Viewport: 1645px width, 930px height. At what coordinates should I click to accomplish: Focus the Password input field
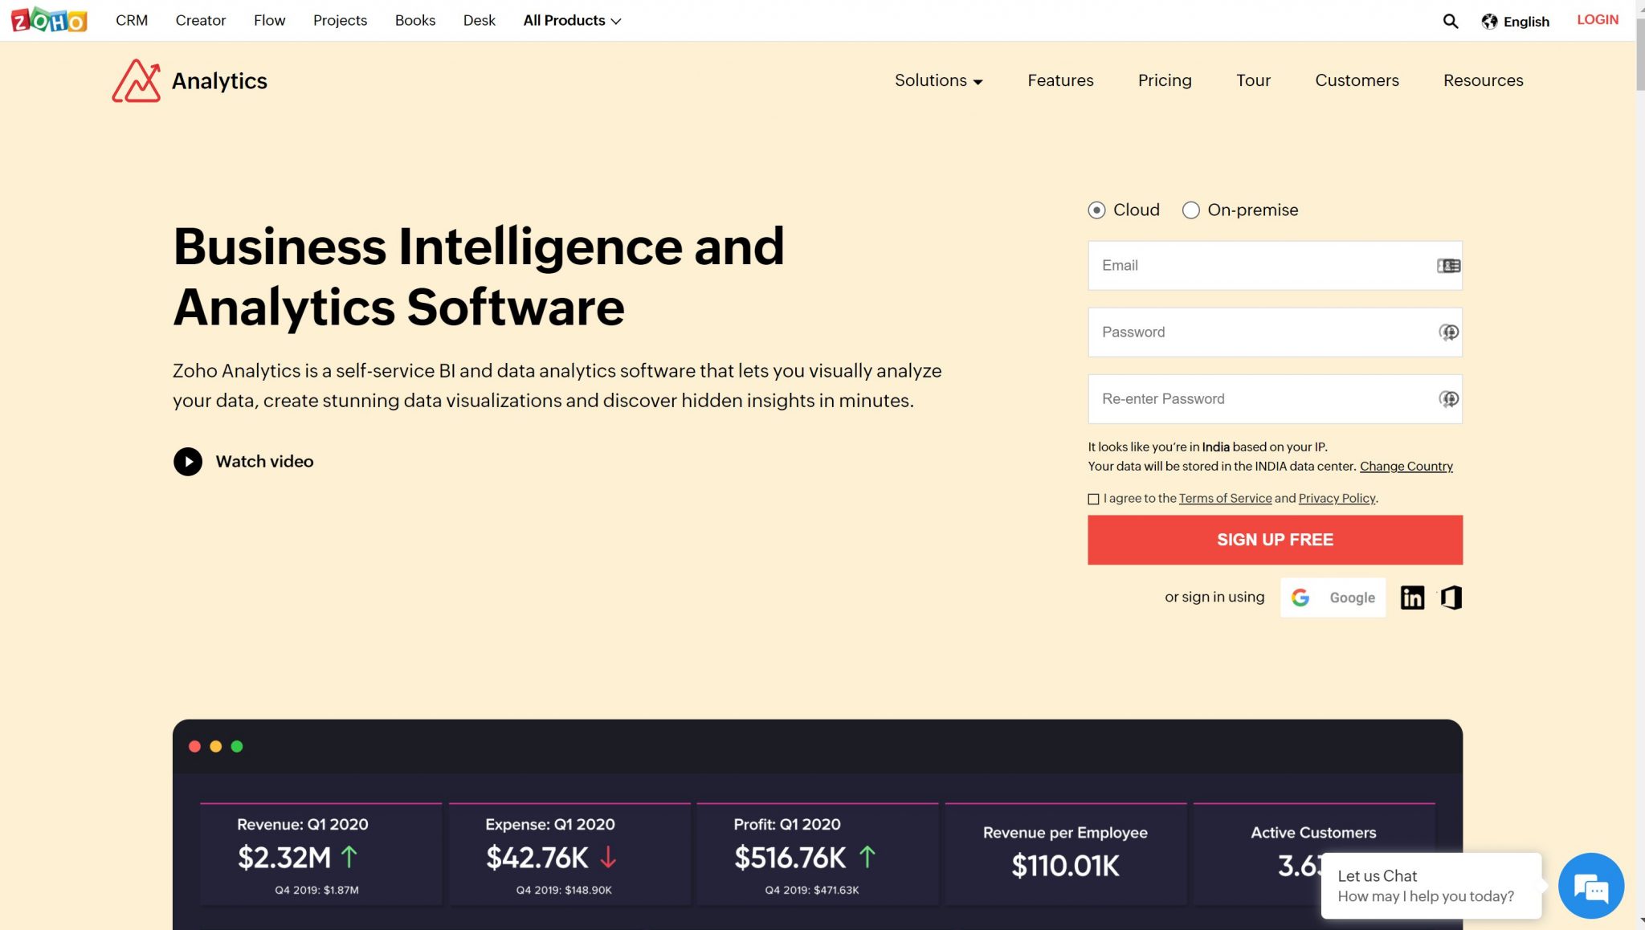(x=1275, y=332)
